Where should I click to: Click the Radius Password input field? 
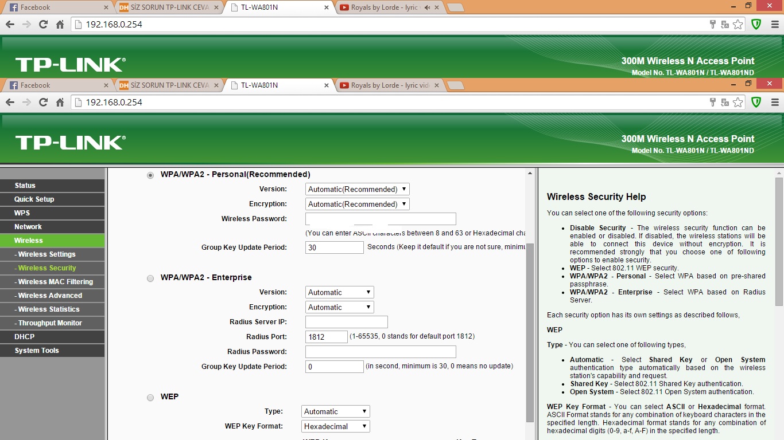(x=381, y=352)
